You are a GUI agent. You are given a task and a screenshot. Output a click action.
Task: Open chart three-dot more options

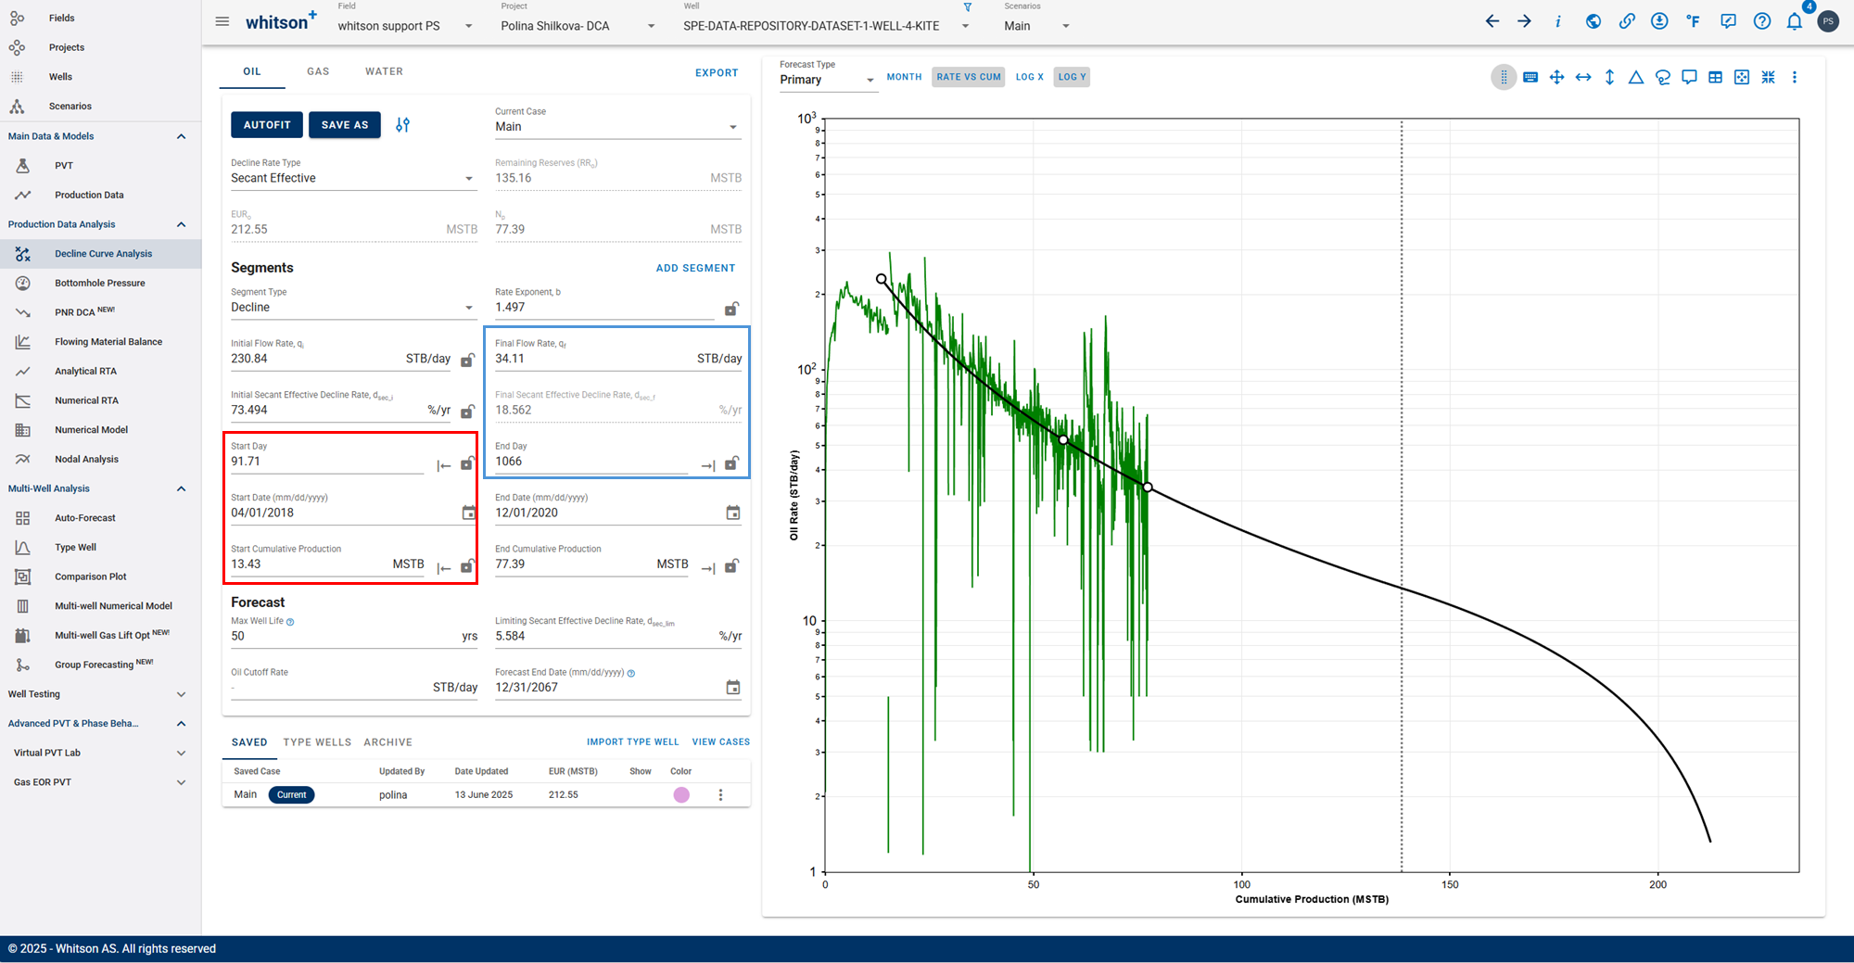click(x=1795, y=78)
